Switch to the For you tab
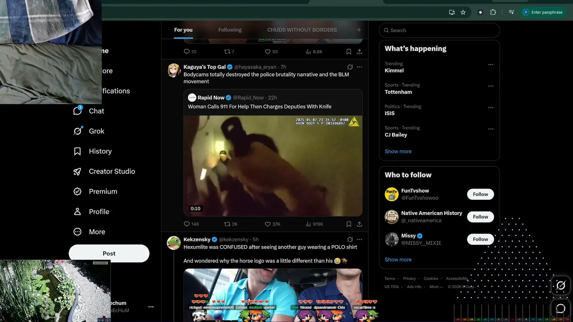 tap(183, 30)
